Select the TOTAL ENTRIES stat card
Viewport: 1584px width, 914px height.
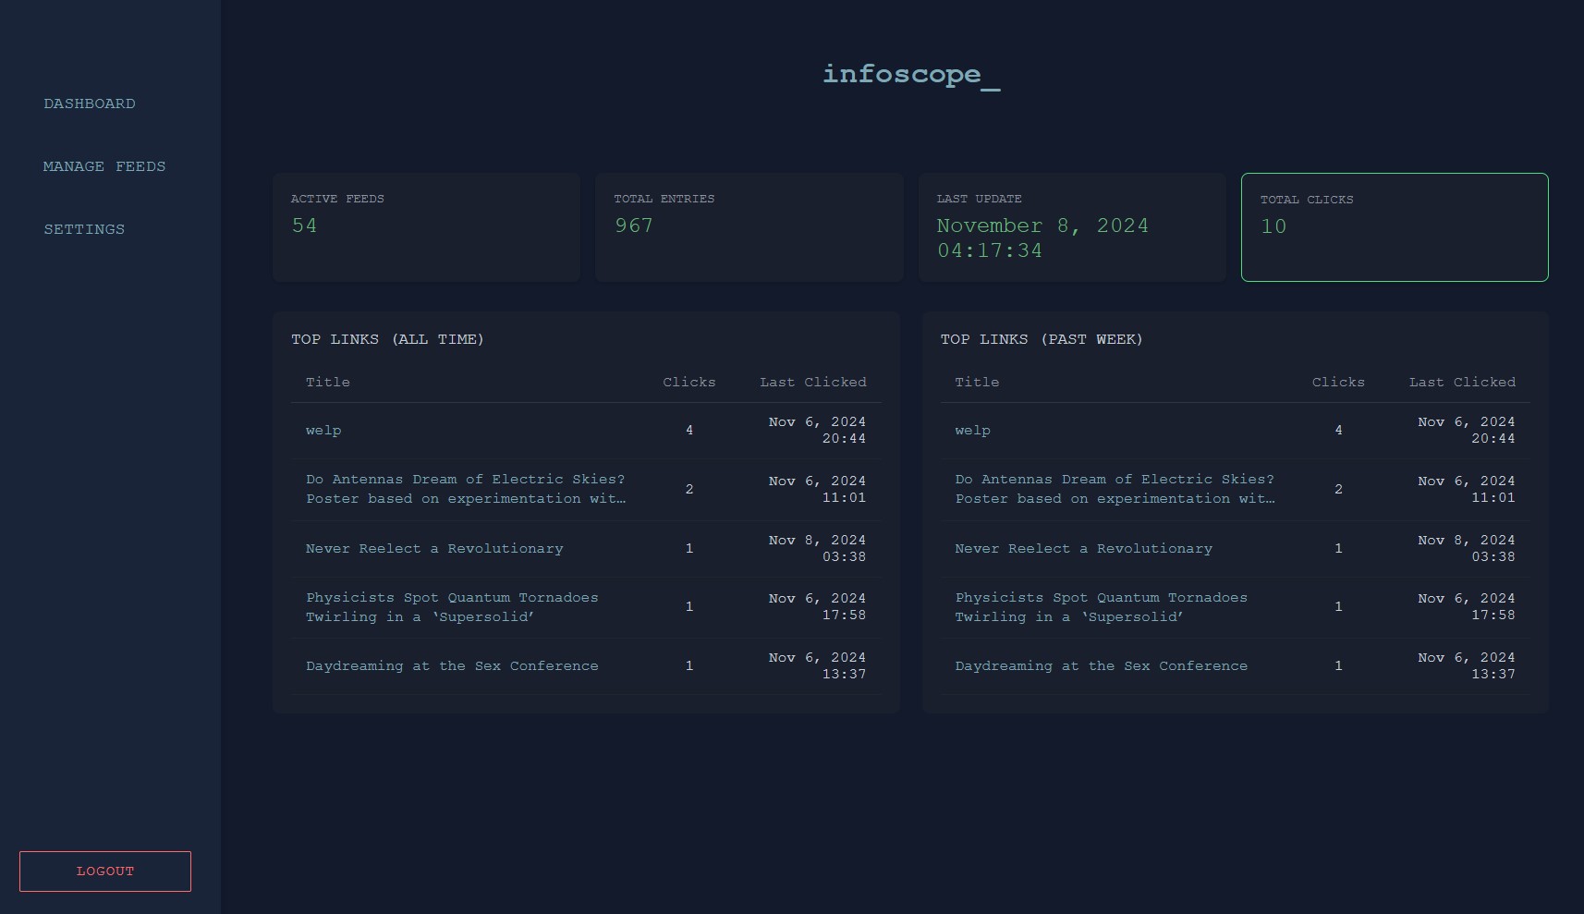[x=749, y=227]
